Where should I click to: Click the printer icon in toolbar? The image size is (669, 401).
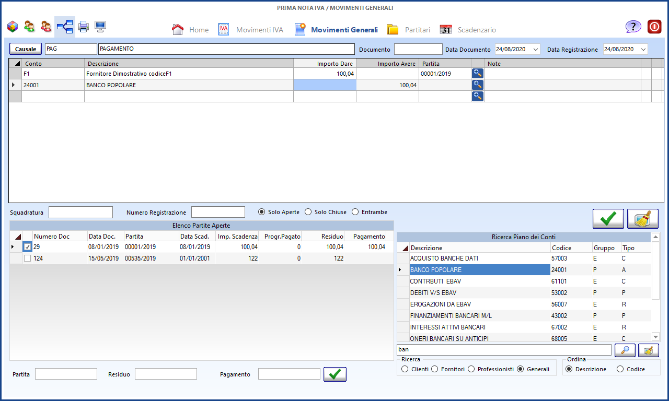click(84, 27)
